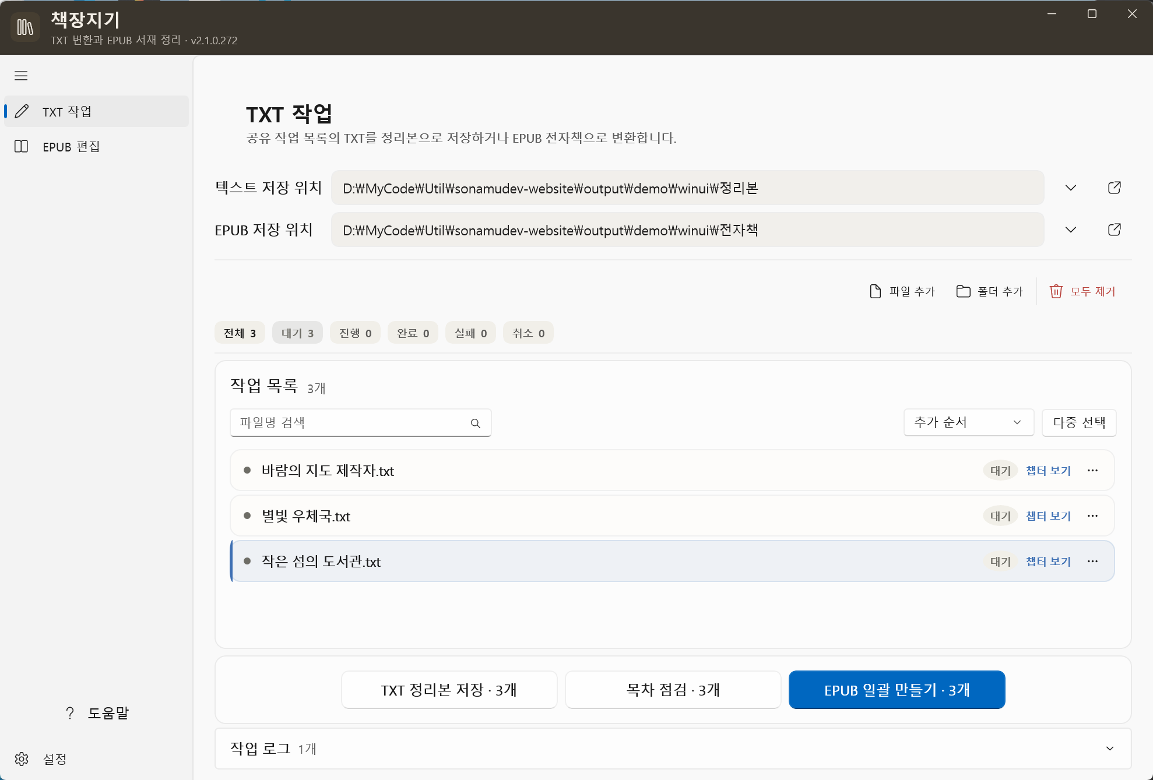This screenshot has width=1153, height=780.
Task: Open 챕터 보기 for 바람의 지도 제작자.txt
Action: click(1048, 471)
